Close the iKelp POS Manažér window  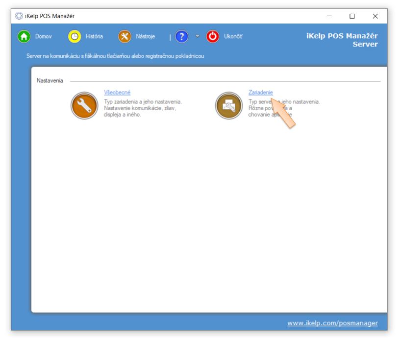375,16
